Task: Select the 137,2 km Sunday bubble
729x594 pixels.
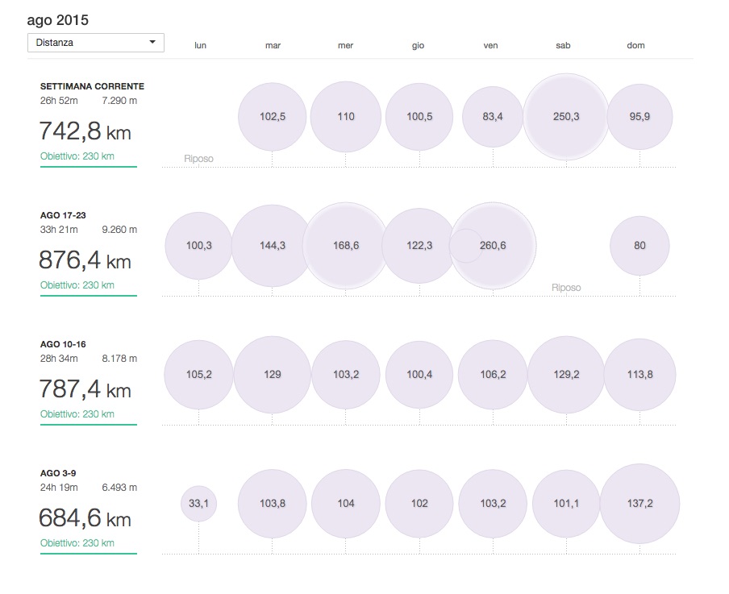Action: (x=639, y=504)
